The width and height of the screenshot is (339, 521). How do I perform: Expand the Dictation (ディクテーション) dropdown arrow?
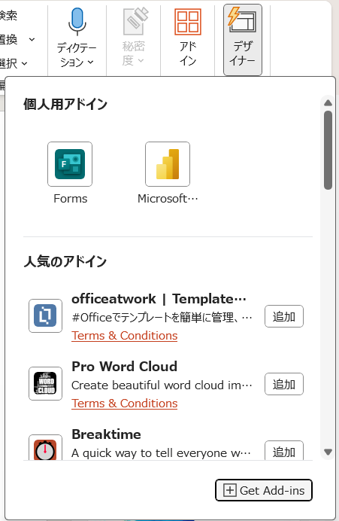point(90,62)
